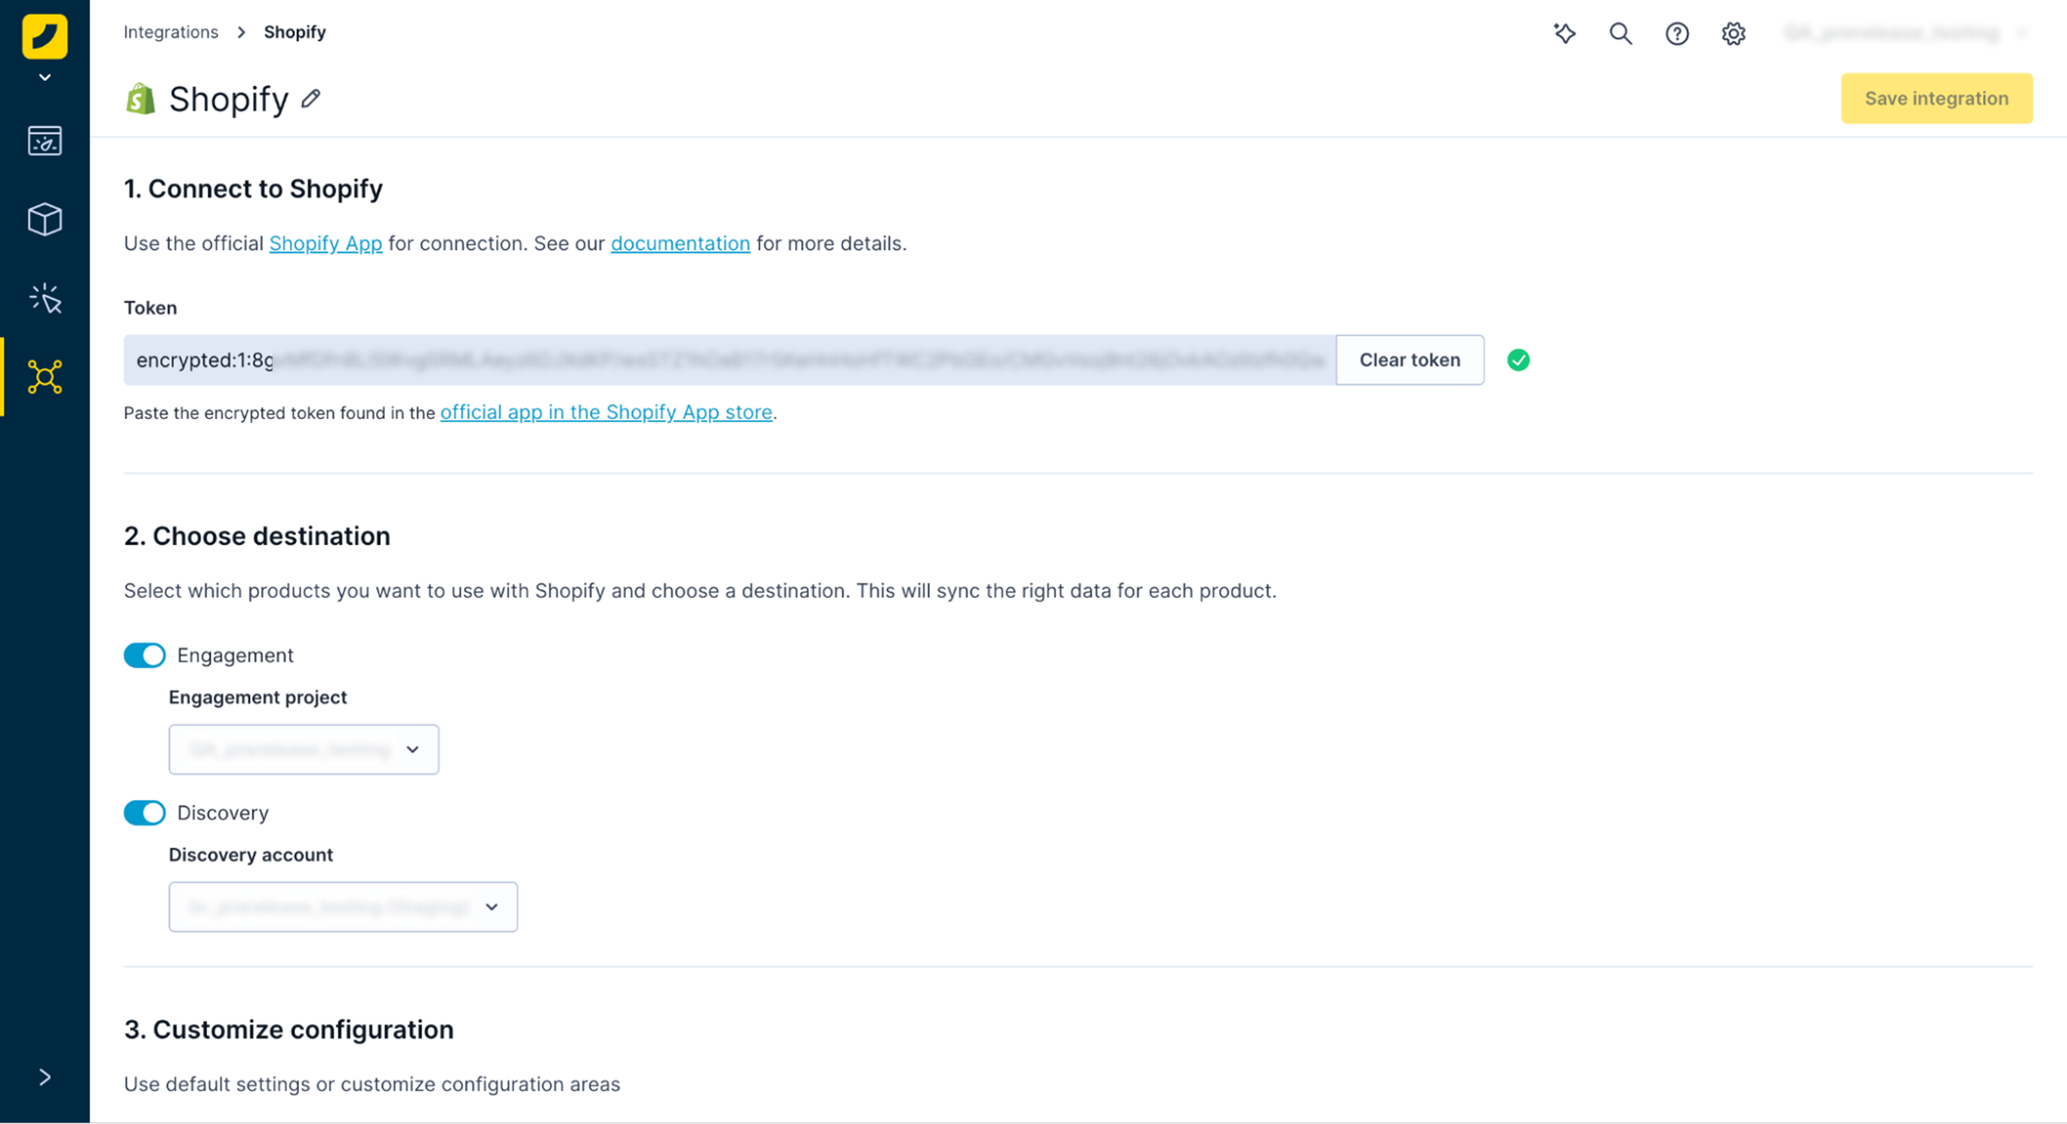This screenshot has height=1124, width=2067.
Task: Open the cube catalog icon in the sidebar
Action: (x=45, y=219)
